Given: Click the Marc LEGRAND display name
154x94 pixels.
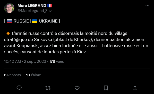Looking at the screenshot, I should 32,6.
